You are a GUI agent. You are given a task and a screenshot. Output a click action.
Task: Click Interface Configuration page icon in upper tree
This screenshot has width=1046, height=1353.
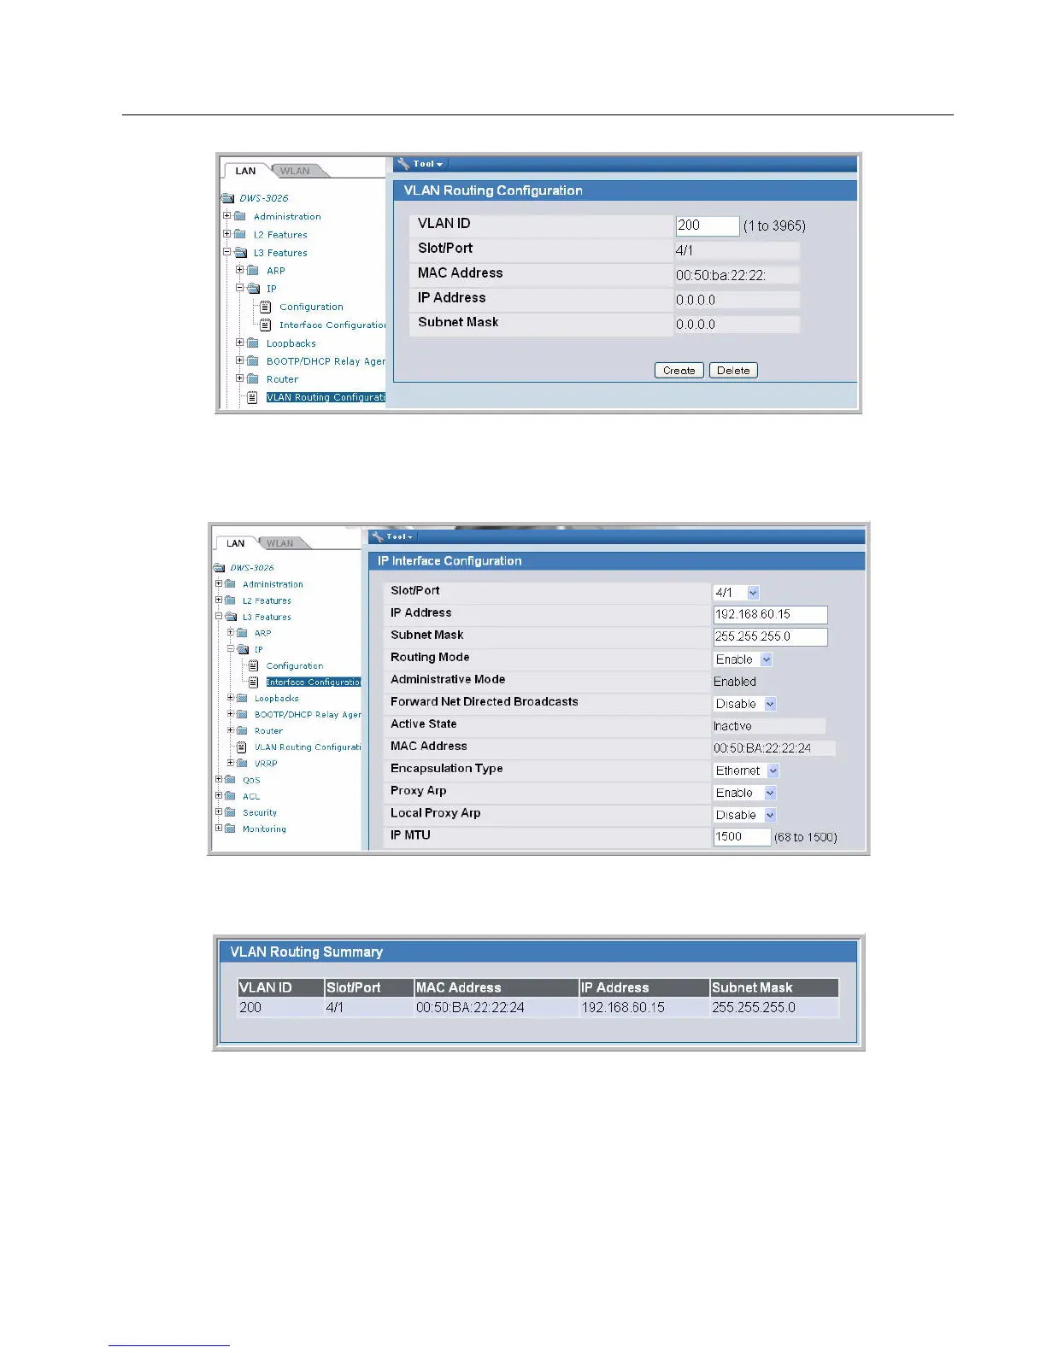tap(266, 325)
